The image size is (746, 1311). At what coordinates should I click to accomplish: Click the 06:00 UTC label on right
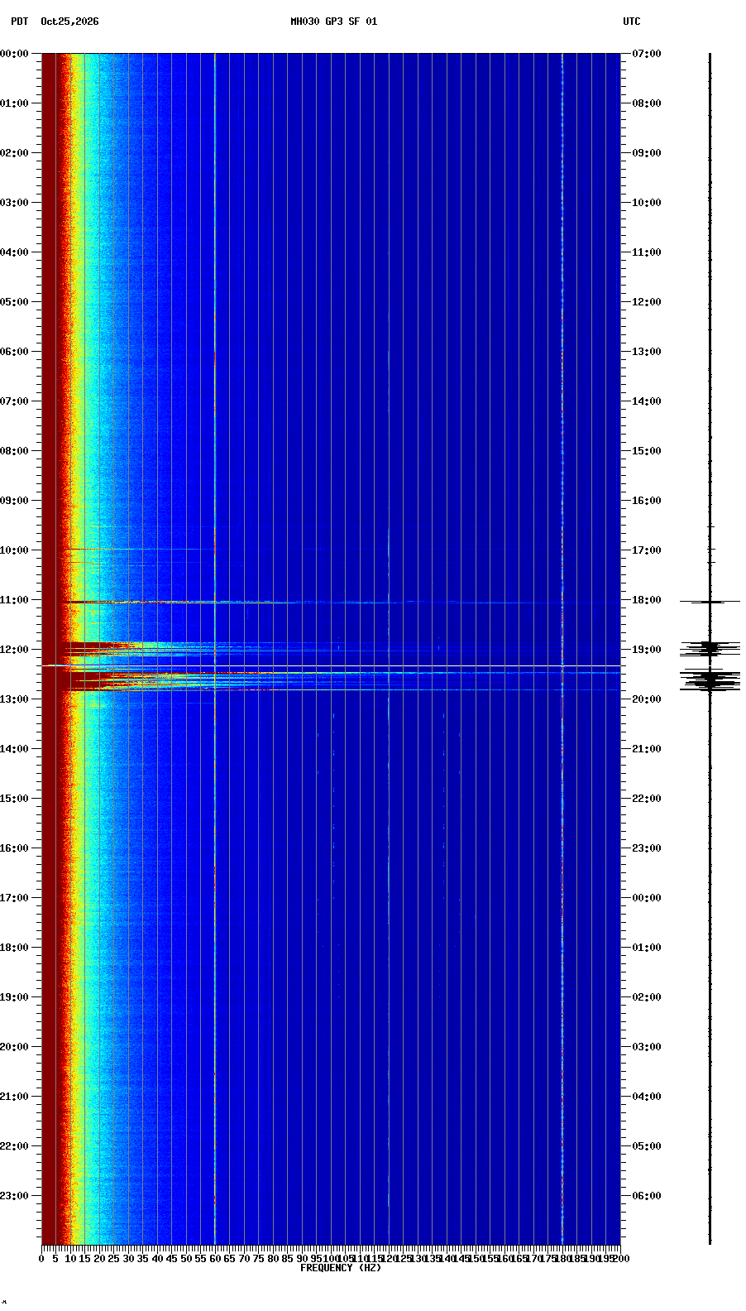pos(647,1196)
